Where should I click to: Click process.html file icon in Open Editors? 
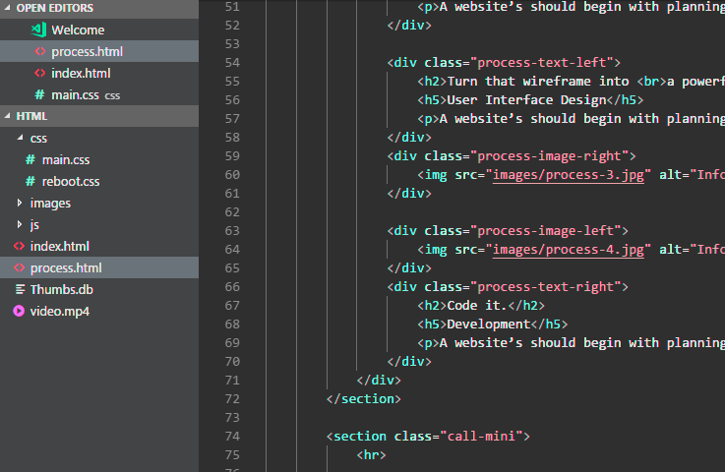(39, 51)
